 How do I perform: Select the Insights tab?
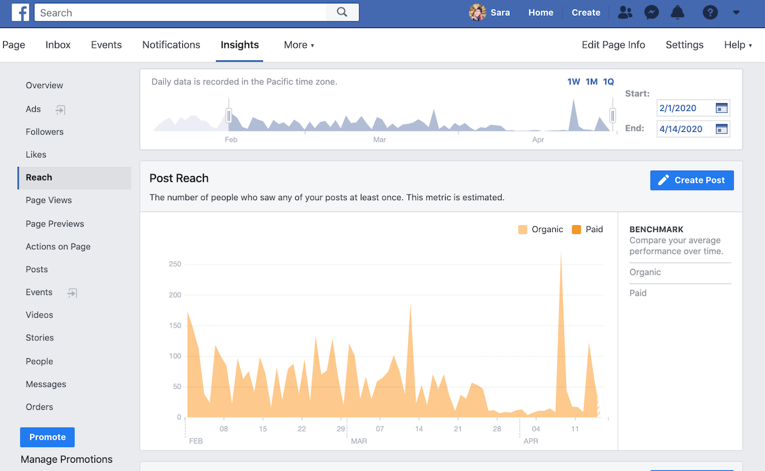[x=240, y=45]
